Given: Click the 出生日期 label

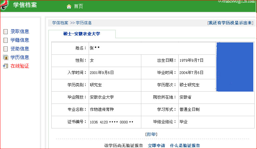Looking at the screenshot, I should (167, 60).
